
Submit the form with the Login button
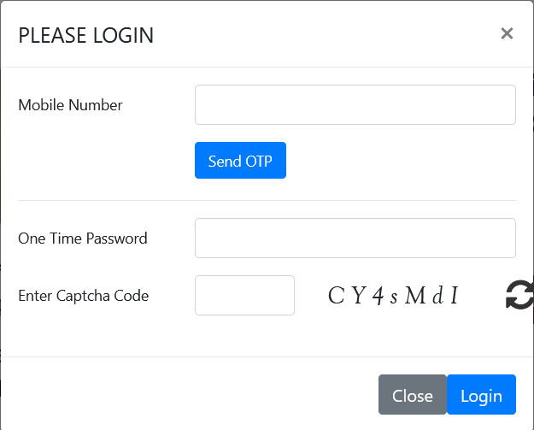[x=481, y=395]
